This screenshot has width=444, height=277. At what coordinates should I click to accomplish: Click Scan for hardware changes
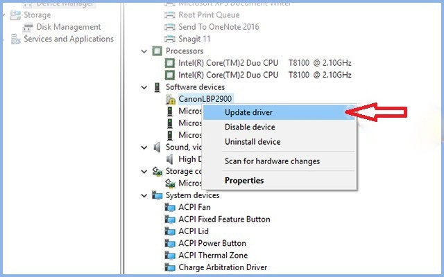pyautogui.click(x=272, y=161)
